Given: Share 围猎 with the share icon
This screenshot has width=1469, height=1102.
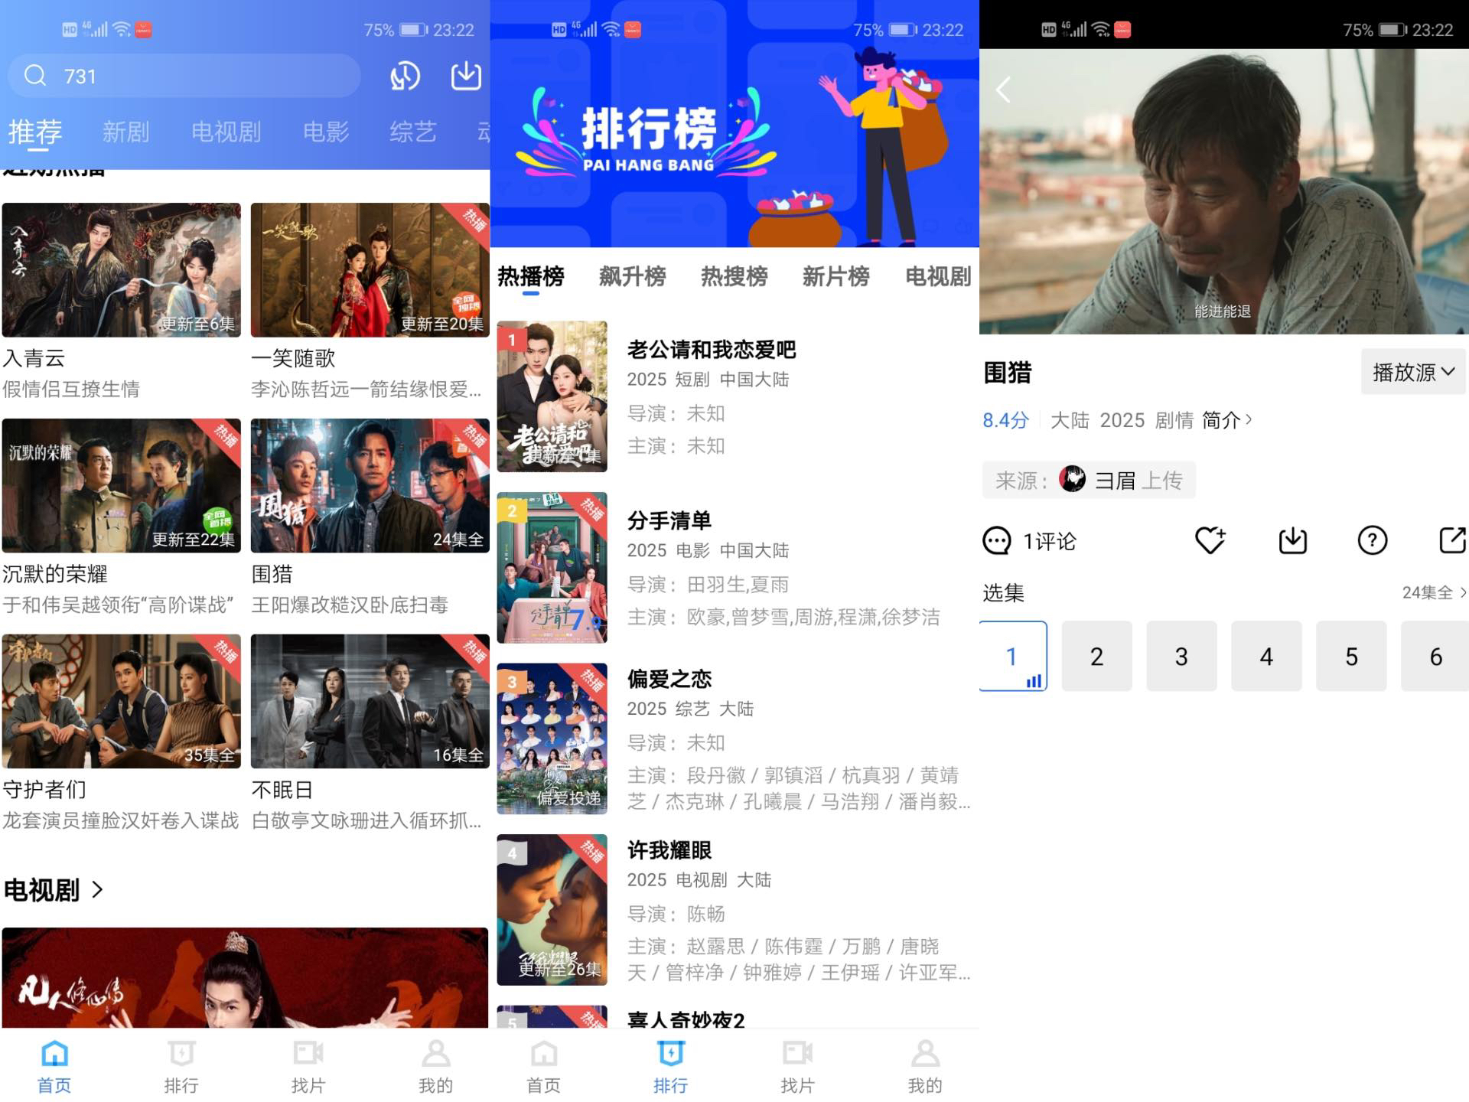Looking at the screenshot, I should click(1451, 540).
